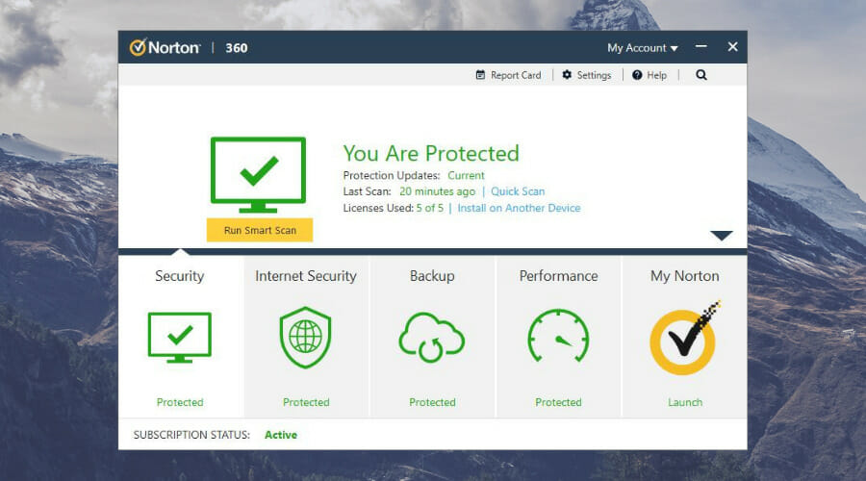866x481 pixels.
Task: Open the Help text link
Action: [656, 74]
